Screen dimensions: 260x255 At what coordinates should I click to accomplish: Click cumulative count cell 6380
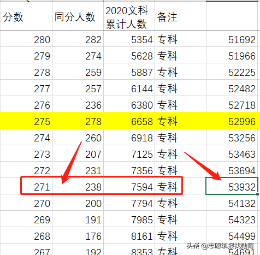click(129, 104)
